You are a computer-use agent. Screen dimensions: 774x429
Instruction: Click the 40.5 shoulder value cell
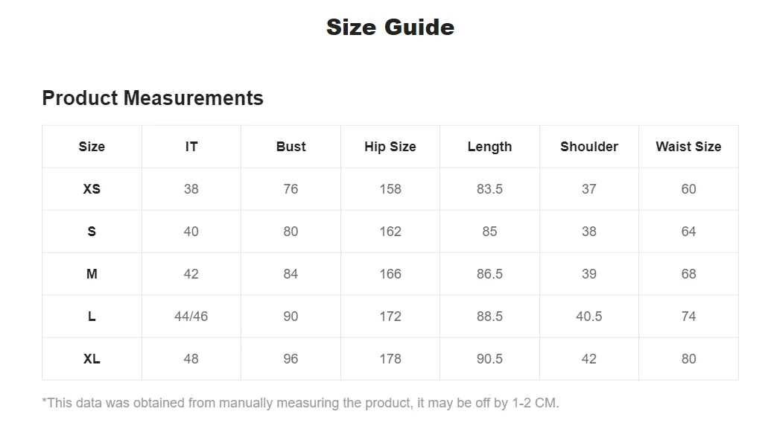pos(589,317)
